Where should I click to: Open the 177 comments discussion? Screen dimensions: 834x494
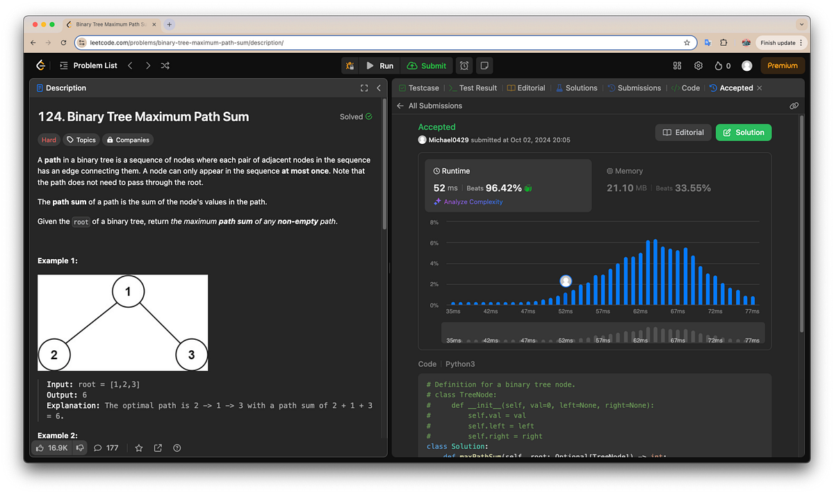106,448
